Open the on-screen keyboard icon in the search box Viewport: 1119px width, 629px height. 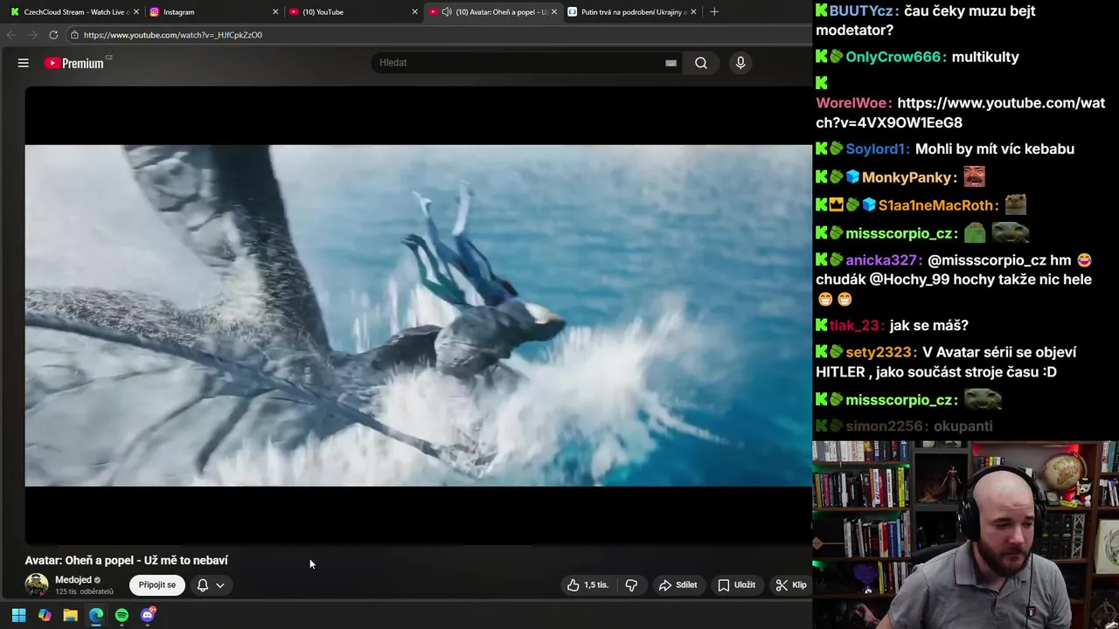coord(671,63)
